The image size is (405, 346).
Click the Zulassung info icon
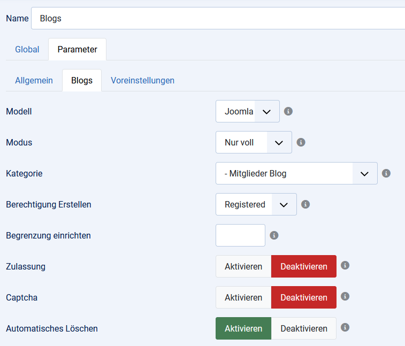pyautogui.click(x=345, y=265)
